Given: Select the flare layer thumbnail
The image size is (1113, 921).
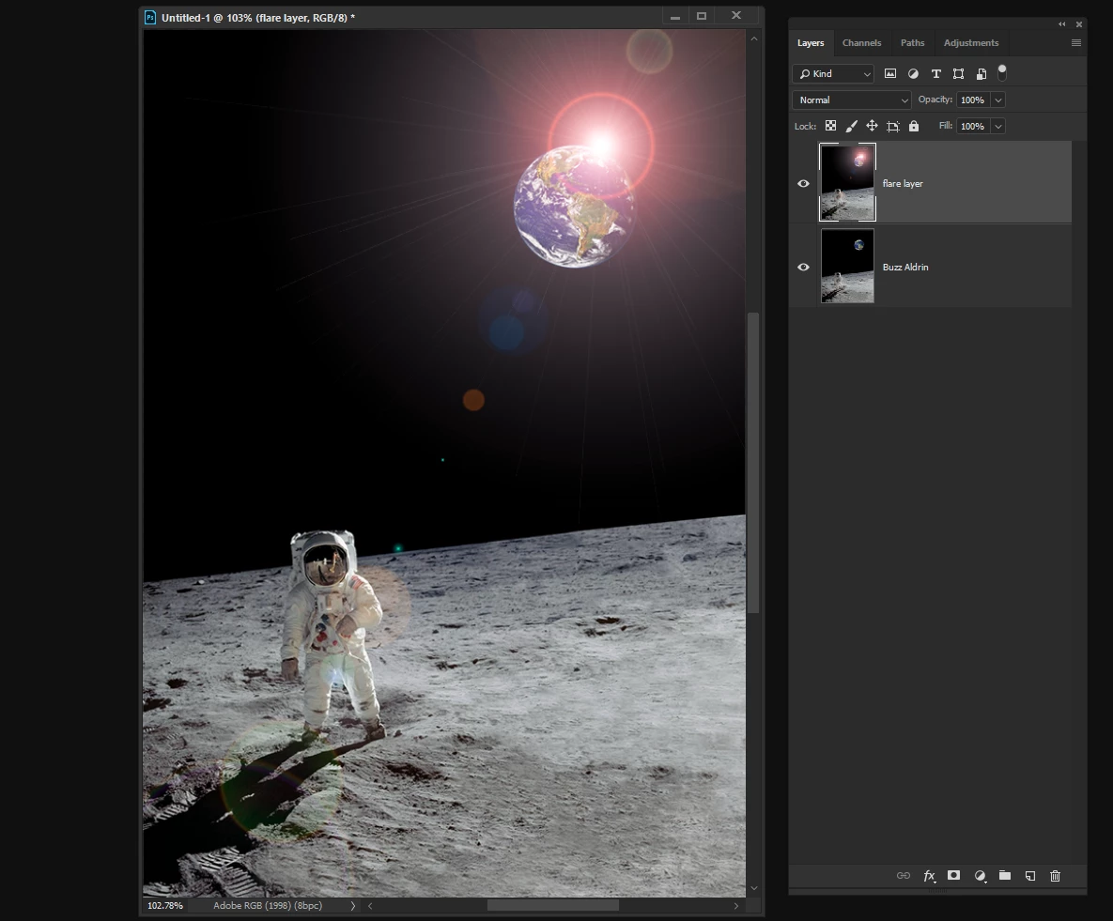Looking at the screenshot, I should (x=847, y=181).
